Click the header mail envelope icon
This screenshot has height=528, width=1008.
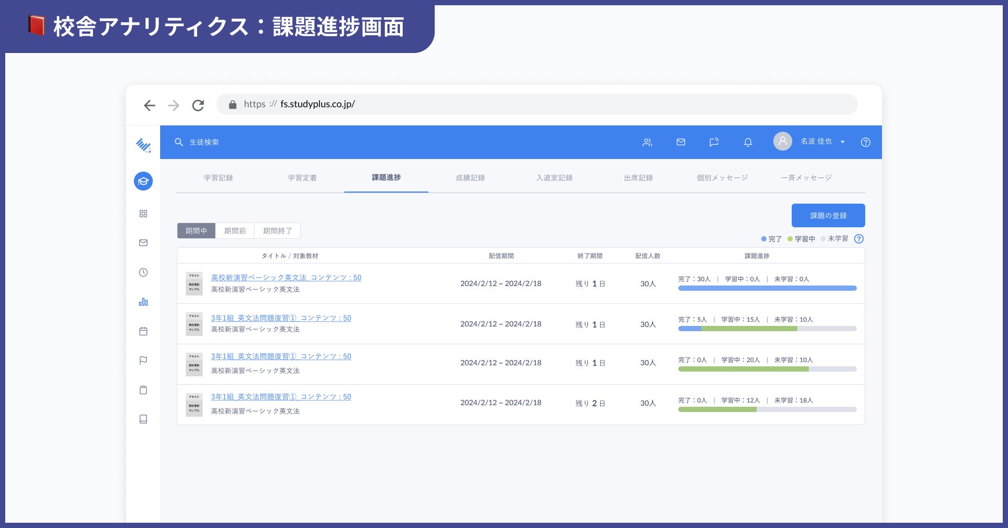[x=681, y=142]
